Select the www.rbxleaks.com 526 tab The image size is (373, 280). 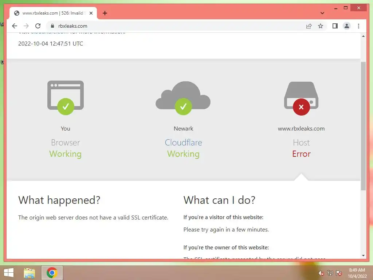(x=53, y=13)
